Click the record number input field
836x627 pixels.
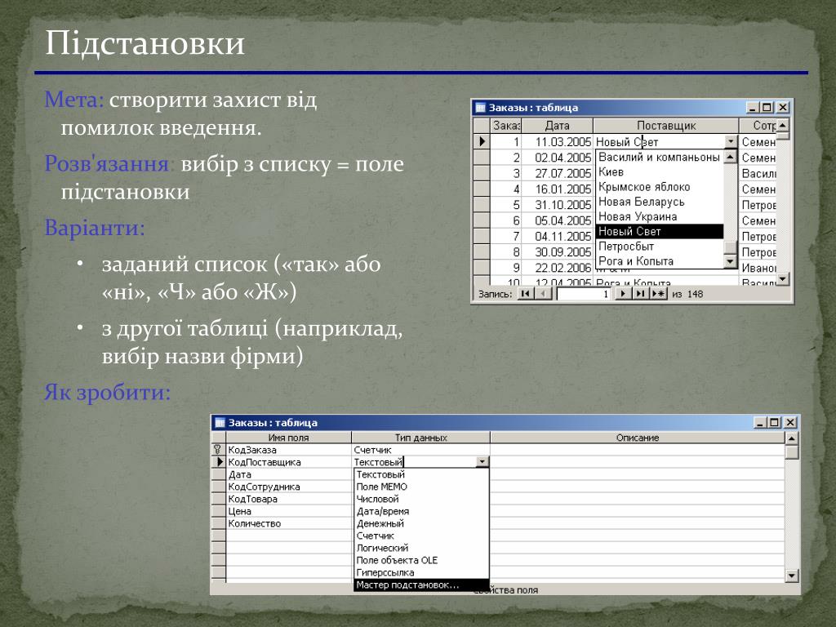click(584, 294)
